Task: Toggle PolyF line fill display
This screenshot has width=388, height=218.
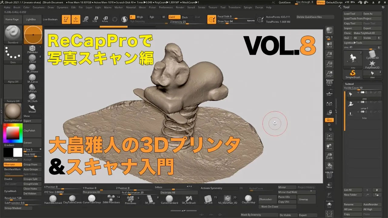Action: 329,175
